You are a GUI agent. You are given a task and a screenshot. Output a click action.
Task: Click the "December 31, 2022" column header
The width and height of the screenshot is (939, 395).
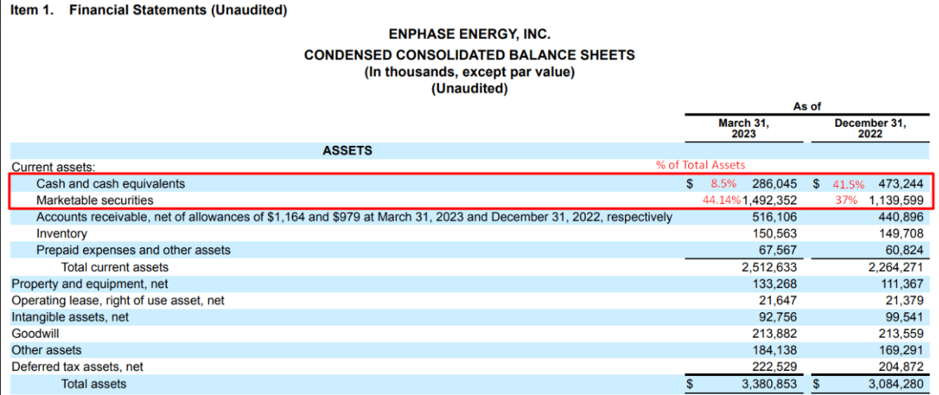(870, 128)
